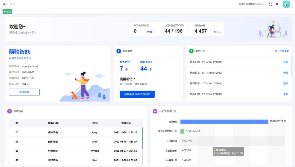Click the 萌驰智能 title
295x167 pixels.
(19, 52)
